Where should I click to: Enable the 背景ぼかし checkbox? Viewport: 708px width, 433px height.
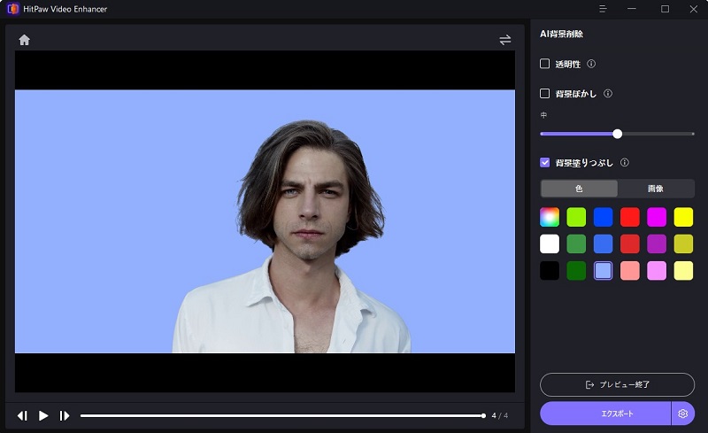click(545, 93)
